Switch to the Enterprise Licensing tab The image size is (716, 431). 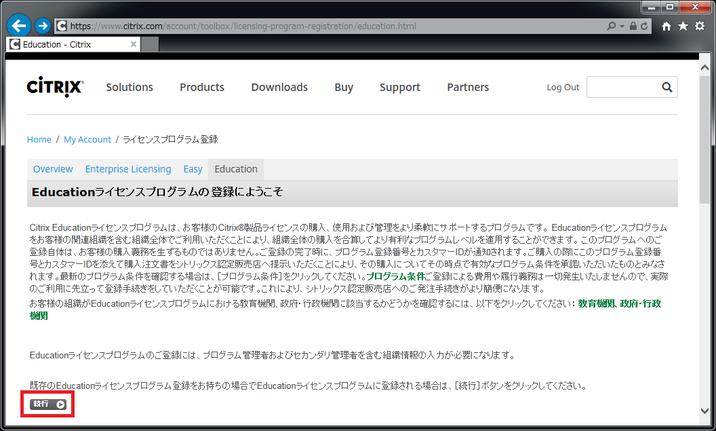(128, 169)
